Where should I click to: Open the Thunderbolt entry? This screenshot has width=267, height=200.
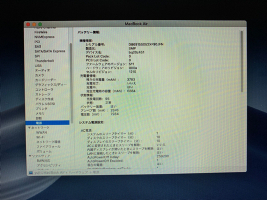(44, 61)
